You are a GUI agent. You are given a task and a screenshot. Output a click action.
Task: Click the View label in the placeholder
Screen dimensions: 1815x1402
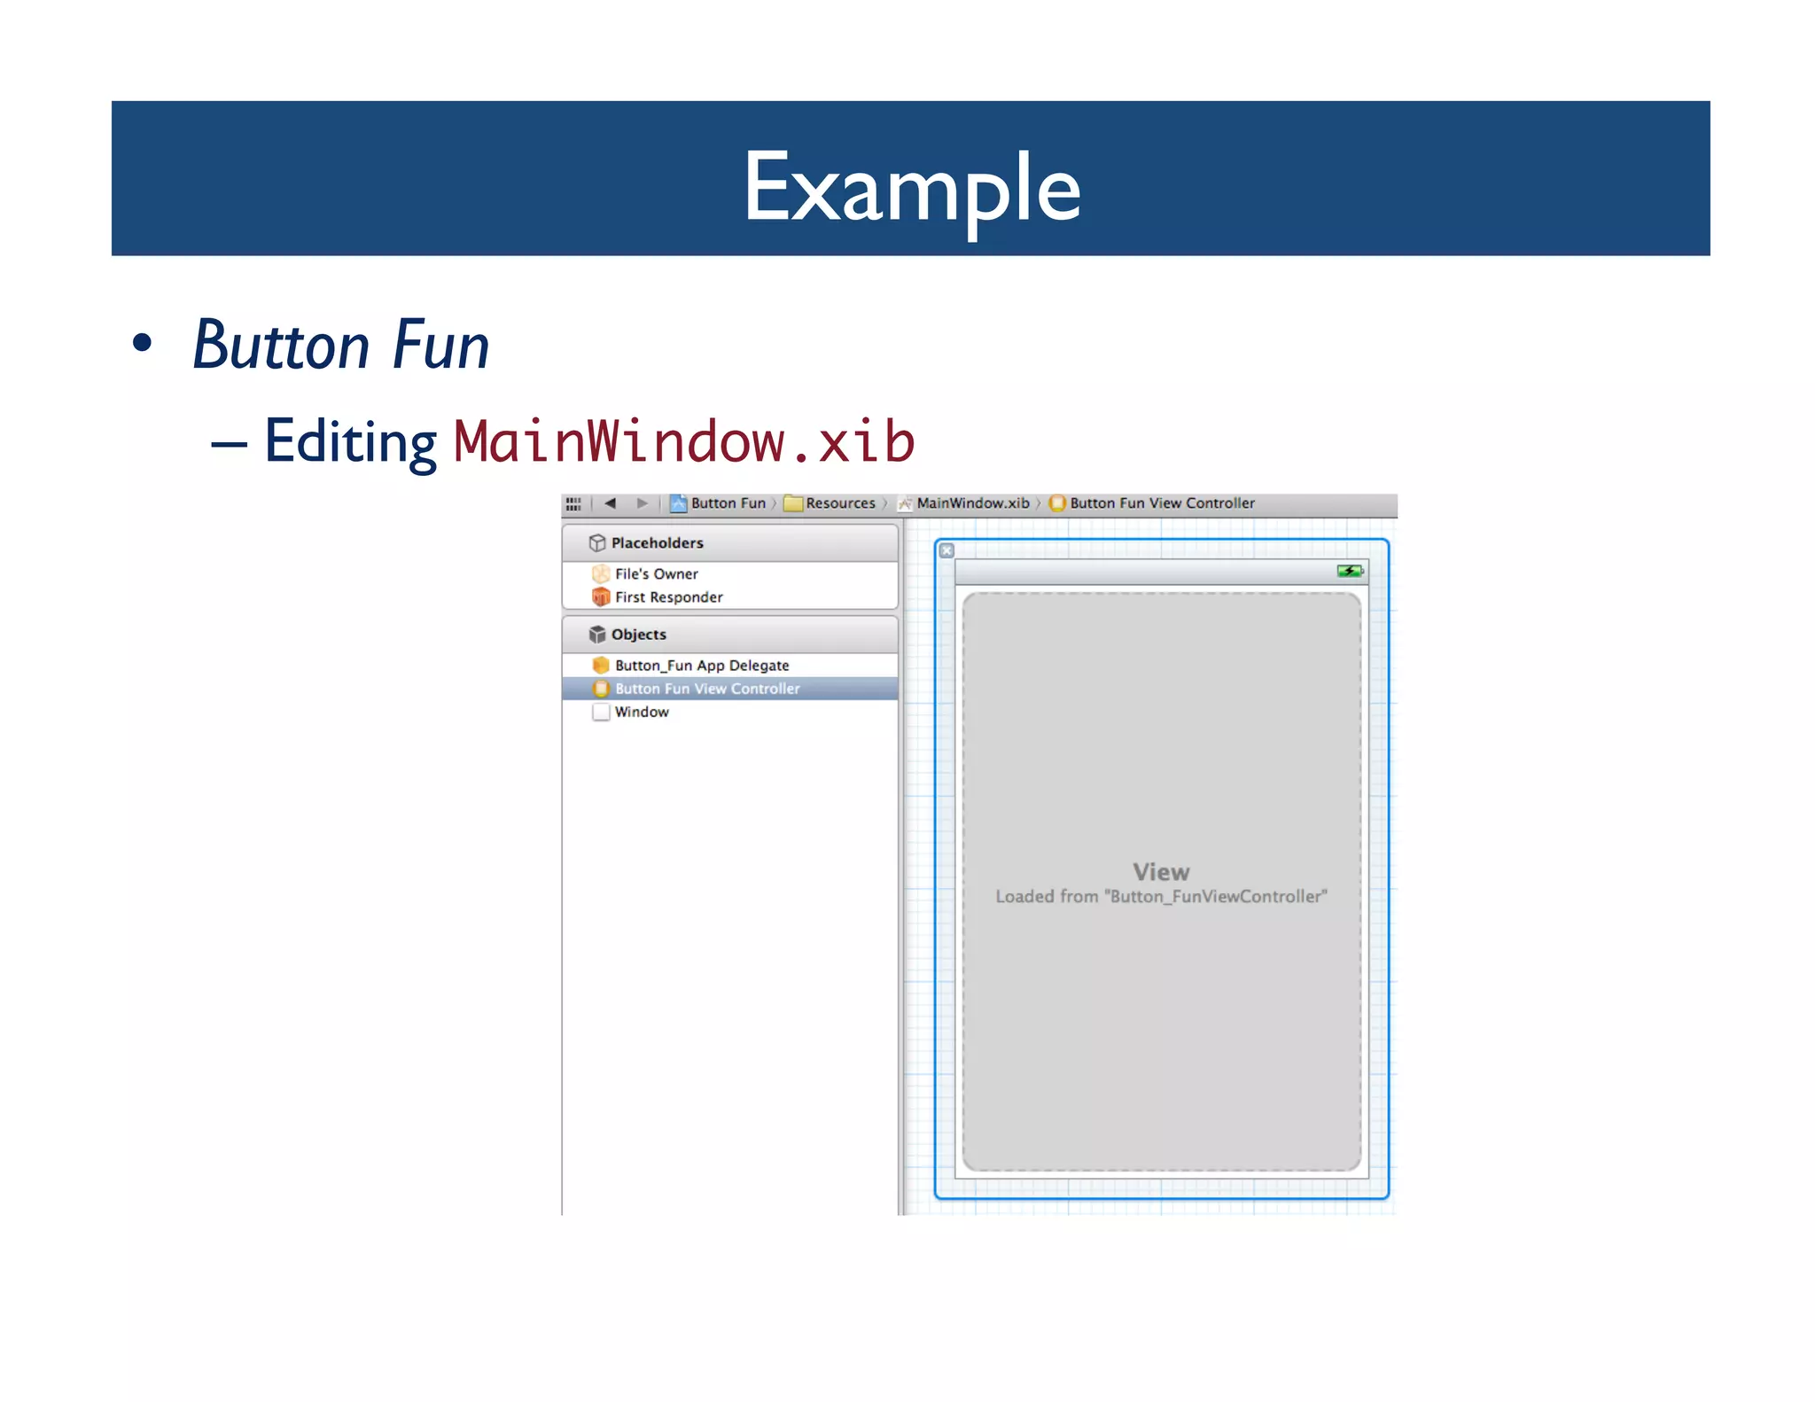coord(1161,872)
